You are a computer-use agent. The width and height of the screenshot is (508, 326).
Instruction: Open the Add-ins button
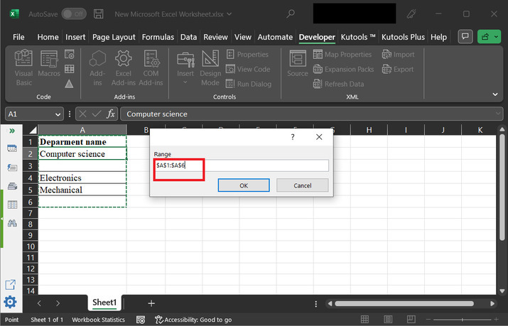click(97, 68)
